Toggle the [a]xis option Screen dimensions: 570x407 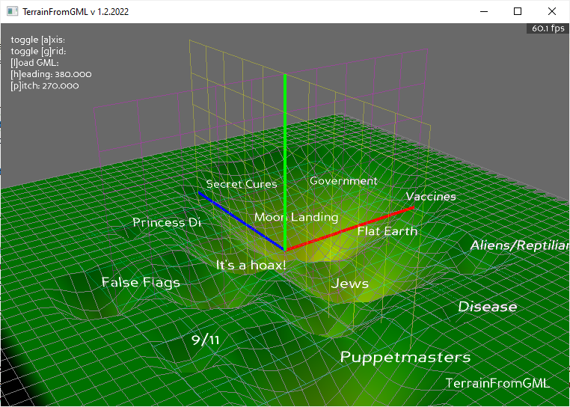tap(43, 40)
